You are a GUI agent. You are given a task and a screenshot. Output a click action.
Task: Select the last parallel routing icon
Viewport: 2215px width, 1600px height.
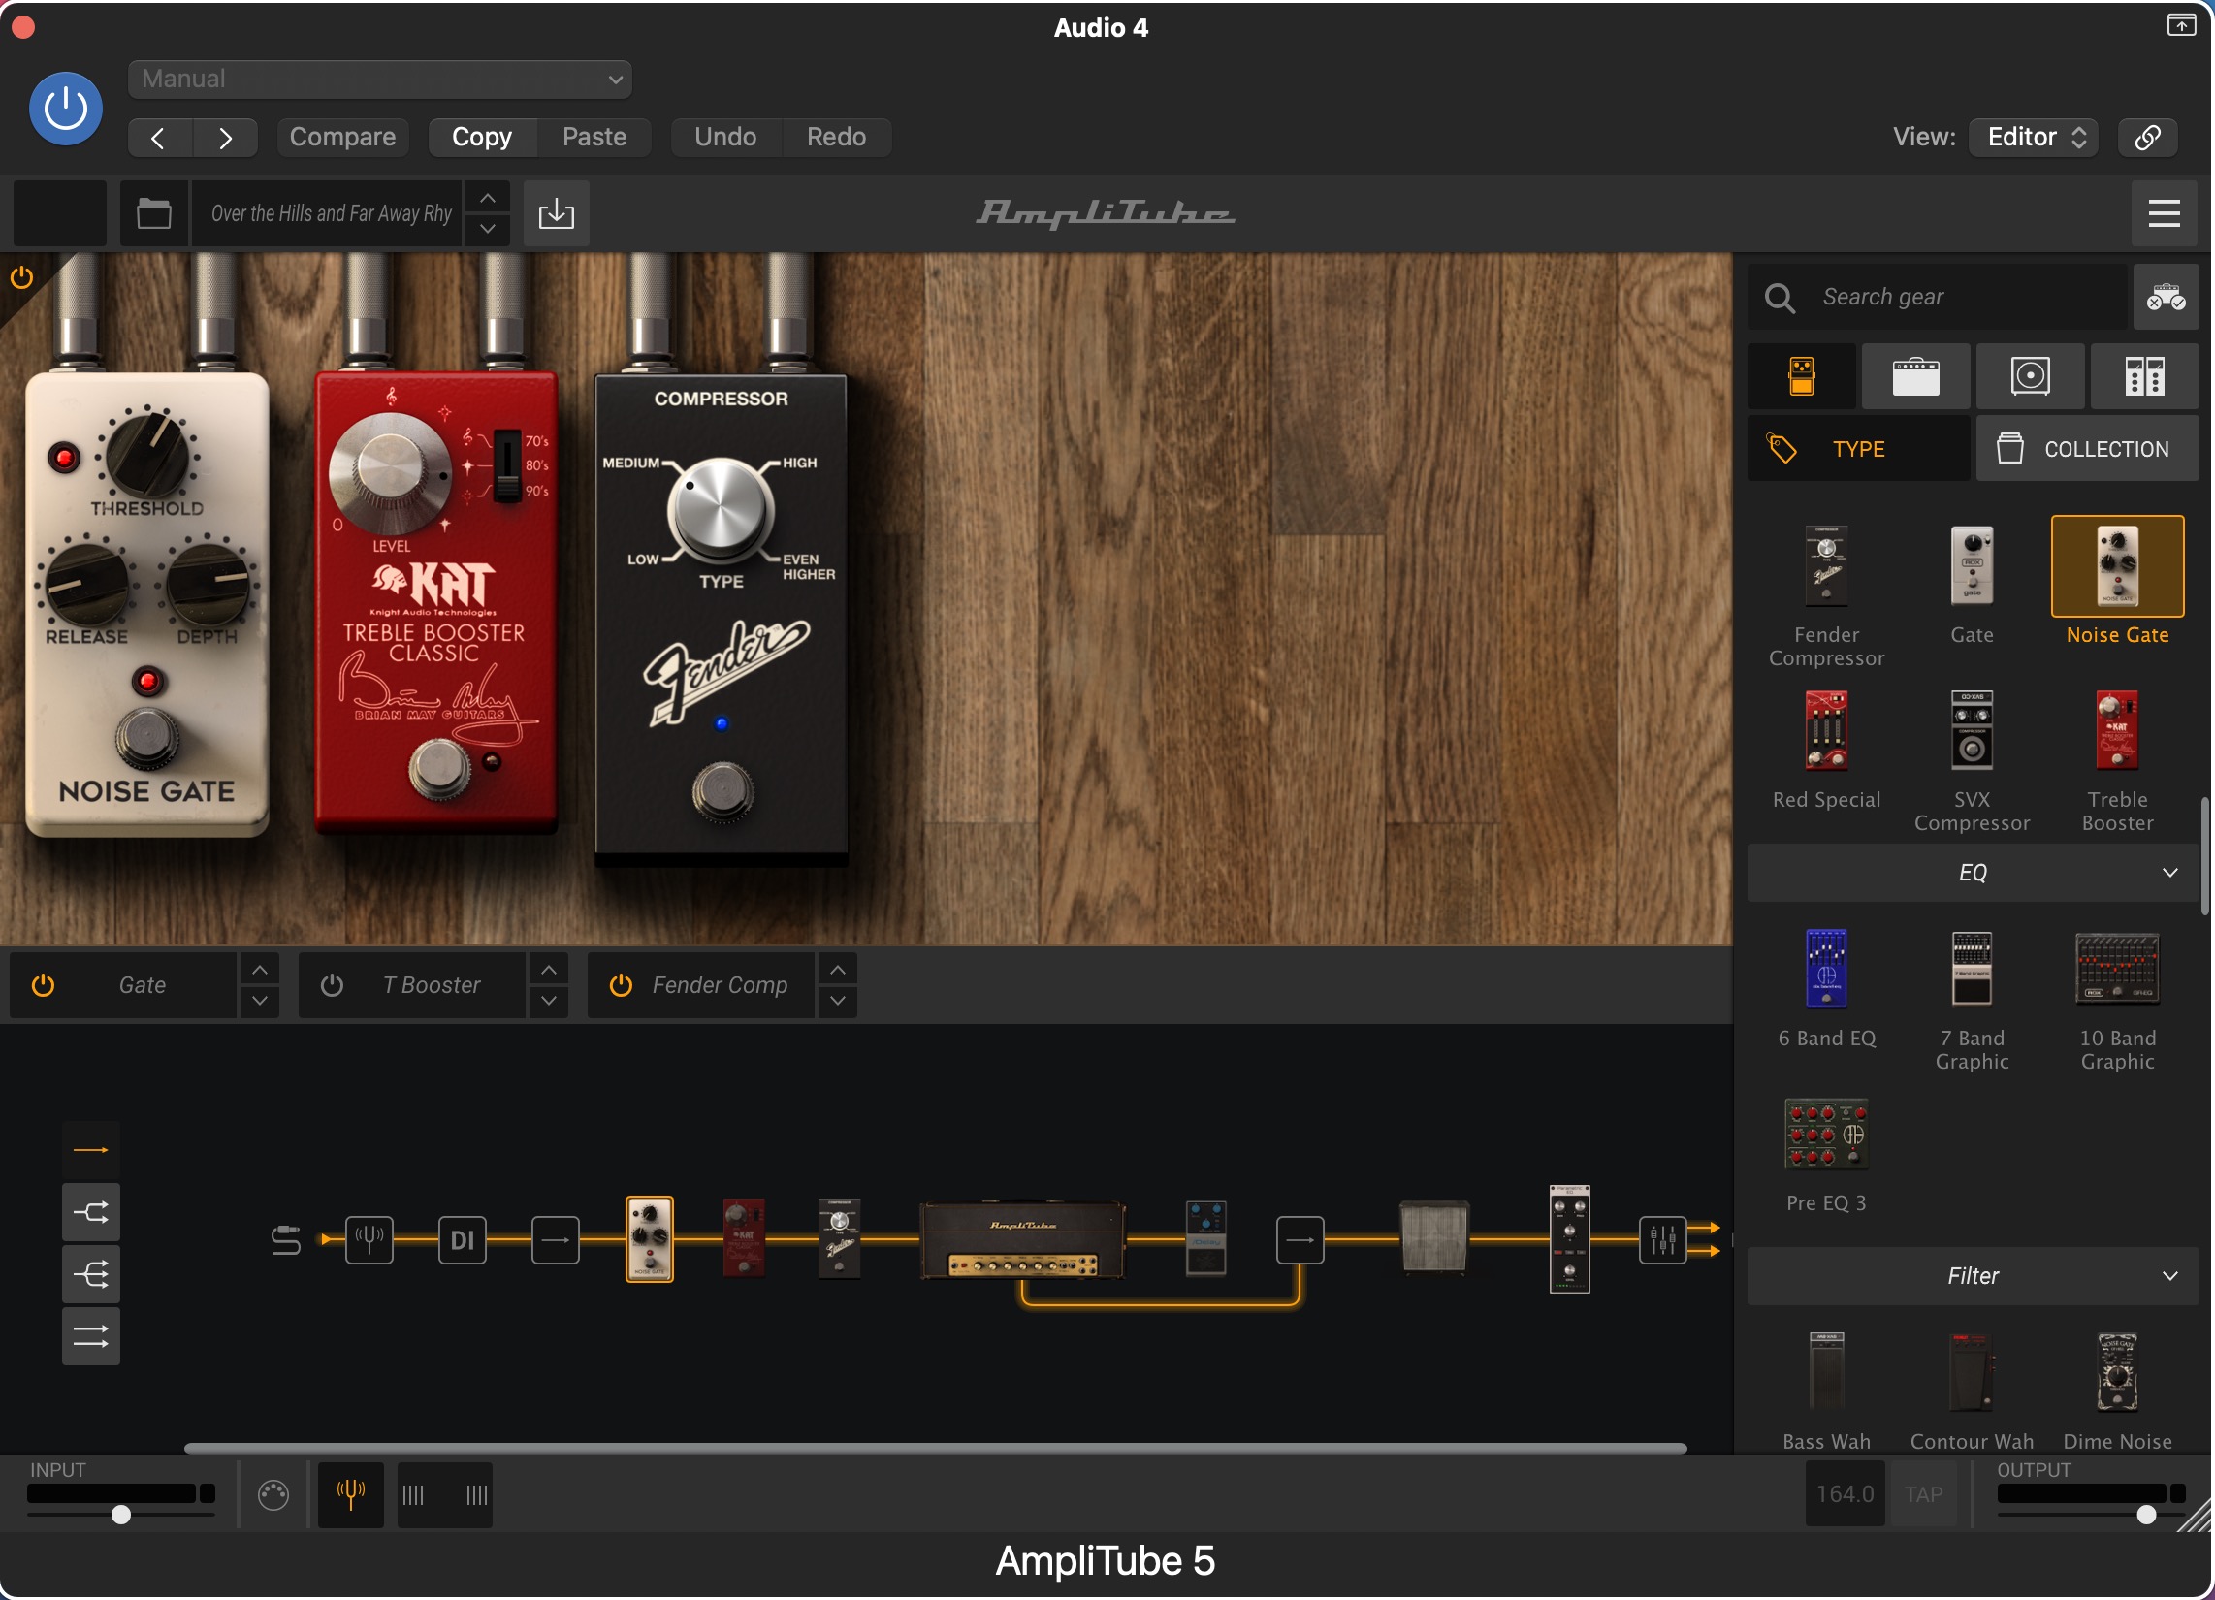click(91, 1337)
